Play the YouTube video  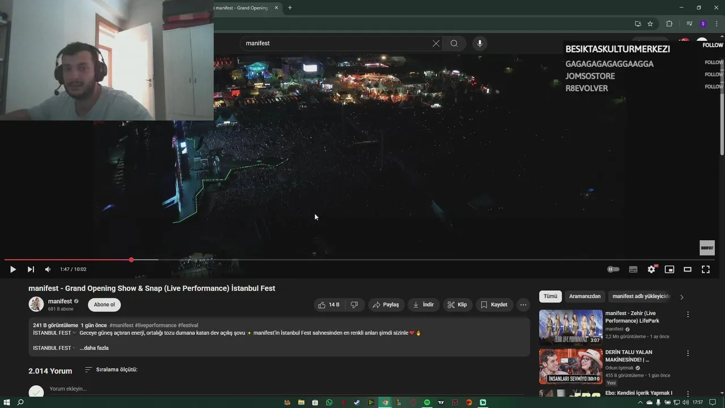(x=12, y=269)
